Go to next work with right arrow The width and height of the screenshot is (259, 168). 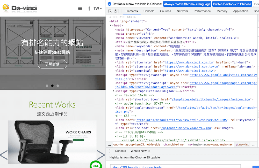pyautogui.click(x=100, y=155)
